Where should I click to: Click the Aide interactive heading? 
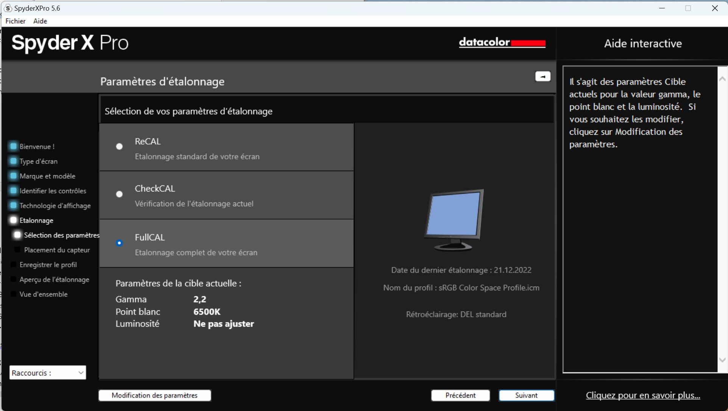643,44
